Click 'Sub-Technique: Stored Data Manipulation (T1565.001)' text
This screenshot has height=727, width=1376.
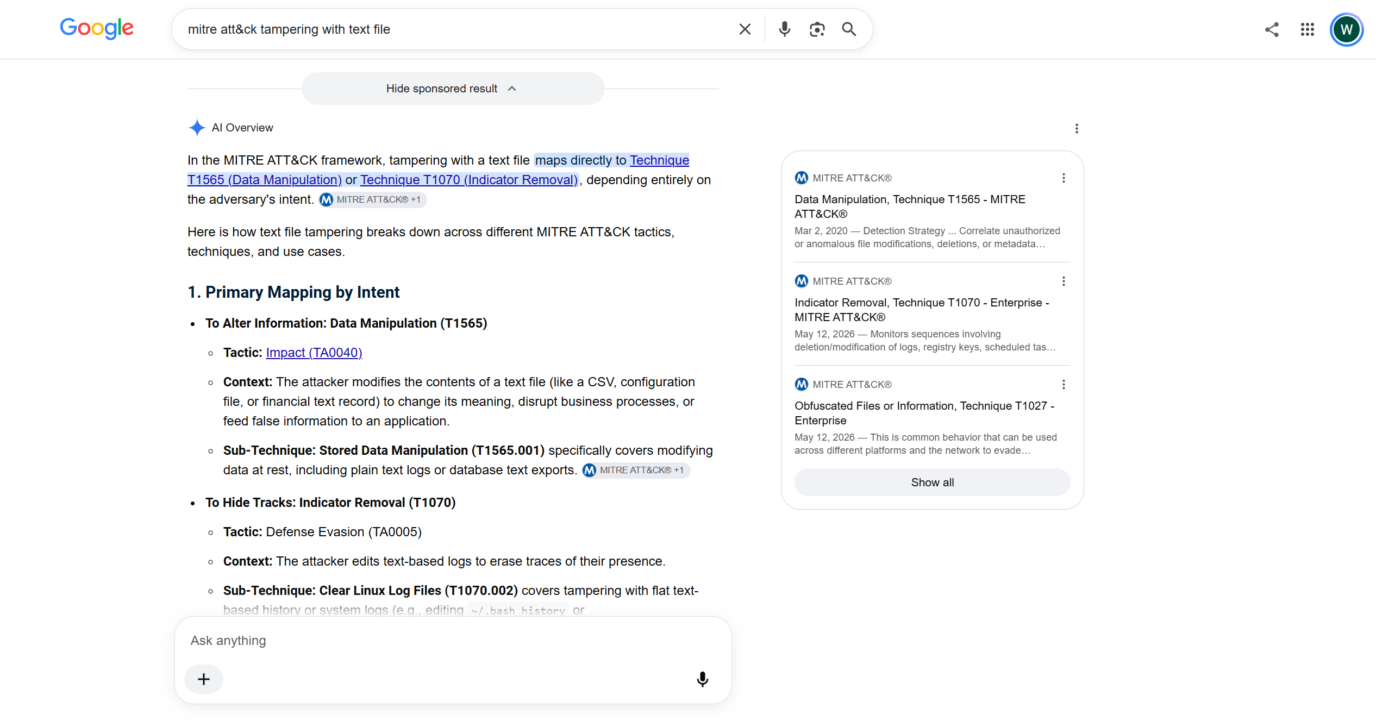(384, 450)
